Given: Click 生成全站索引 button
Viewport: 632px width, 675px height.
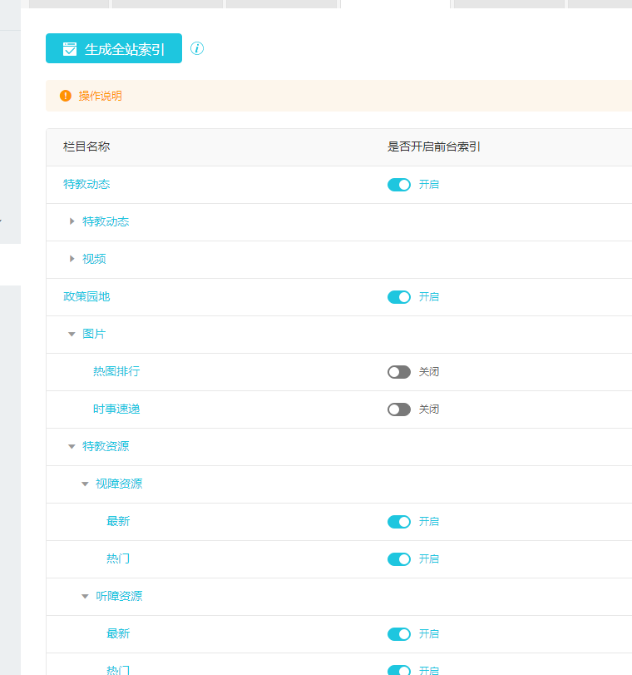Looking at the screenshot, I should [114, 49].
